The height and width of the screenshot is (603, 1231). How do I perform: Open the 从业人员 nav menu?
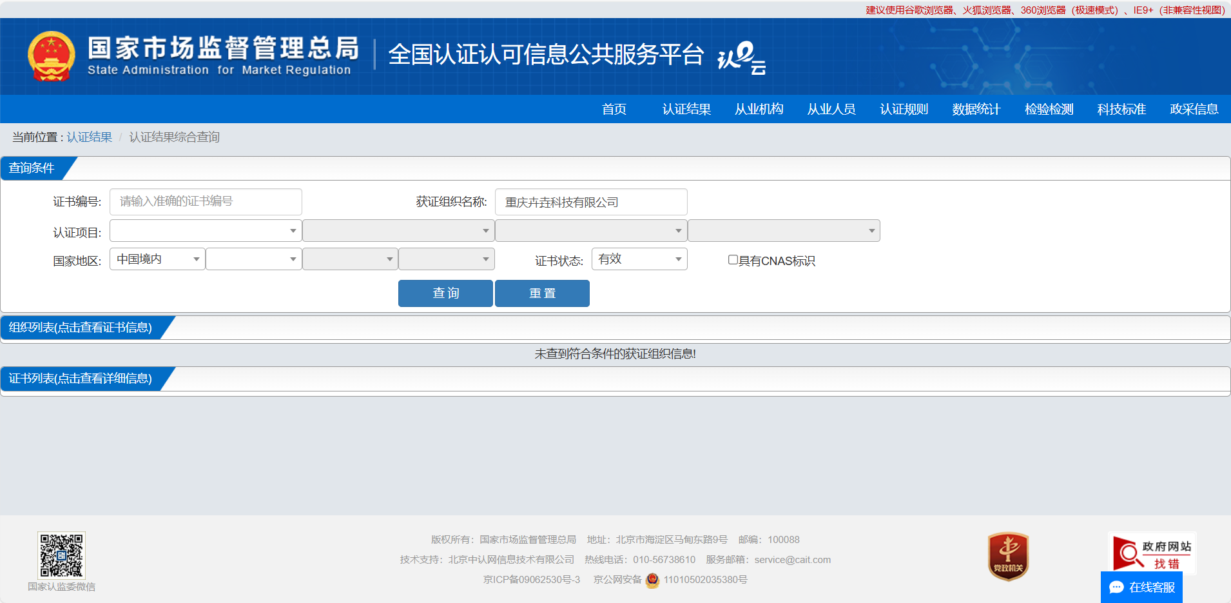831,109
